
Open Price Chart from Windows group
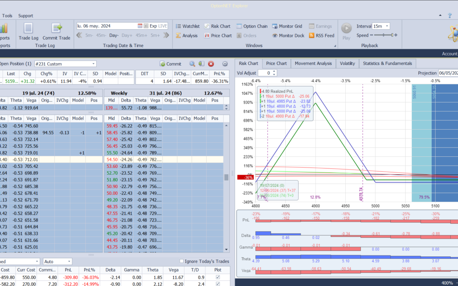click(x=218, y=36)
